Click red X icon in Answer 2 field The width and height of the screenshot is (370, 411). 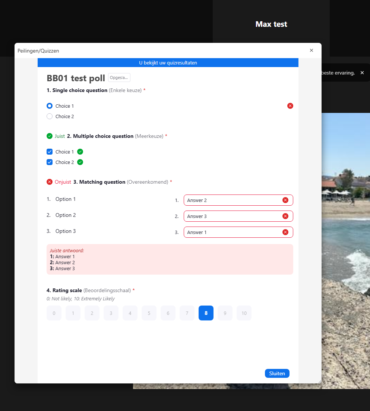click(x=285, y=200)
